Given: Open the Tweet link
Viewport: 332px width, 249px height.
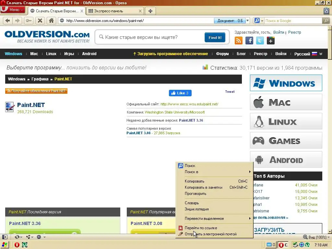Looking at the screenshot, I should point(230,92).
